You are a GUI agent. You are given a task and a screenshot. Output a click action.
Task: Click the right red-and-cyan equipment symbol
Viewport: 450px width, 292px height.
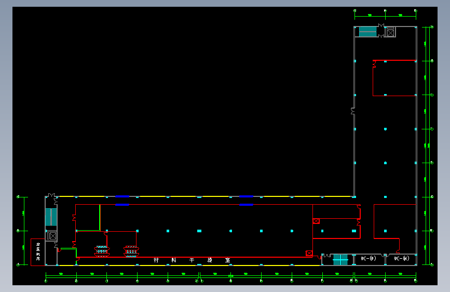(131, 251)
